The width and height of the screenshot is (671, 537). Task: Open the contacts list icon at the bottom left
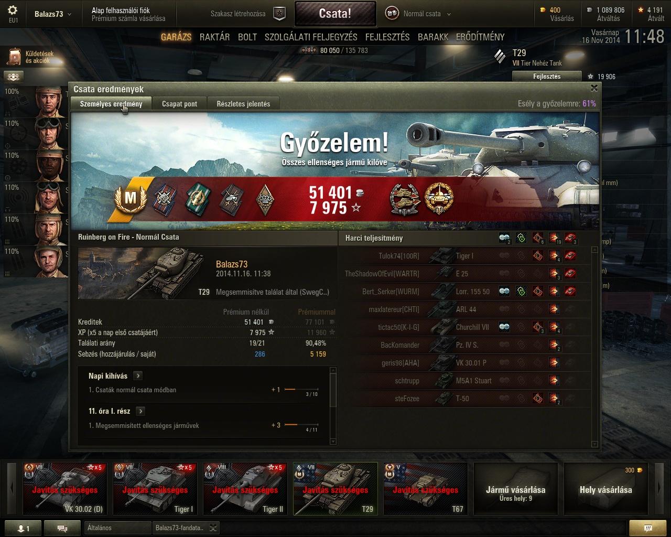click(x=21, y=528)
